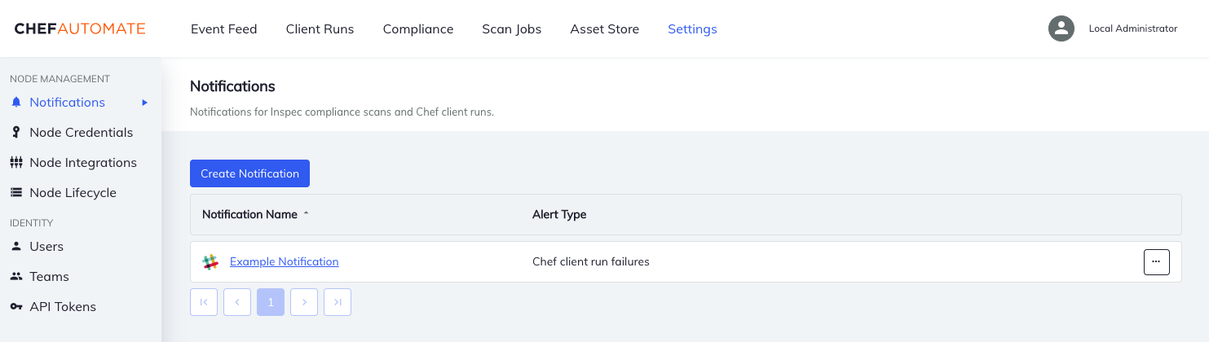Click the Node Integrations icon in sidebar
Image resolution: width=1209 pixels, height=342 pixels.
click(x=15, y=163)
